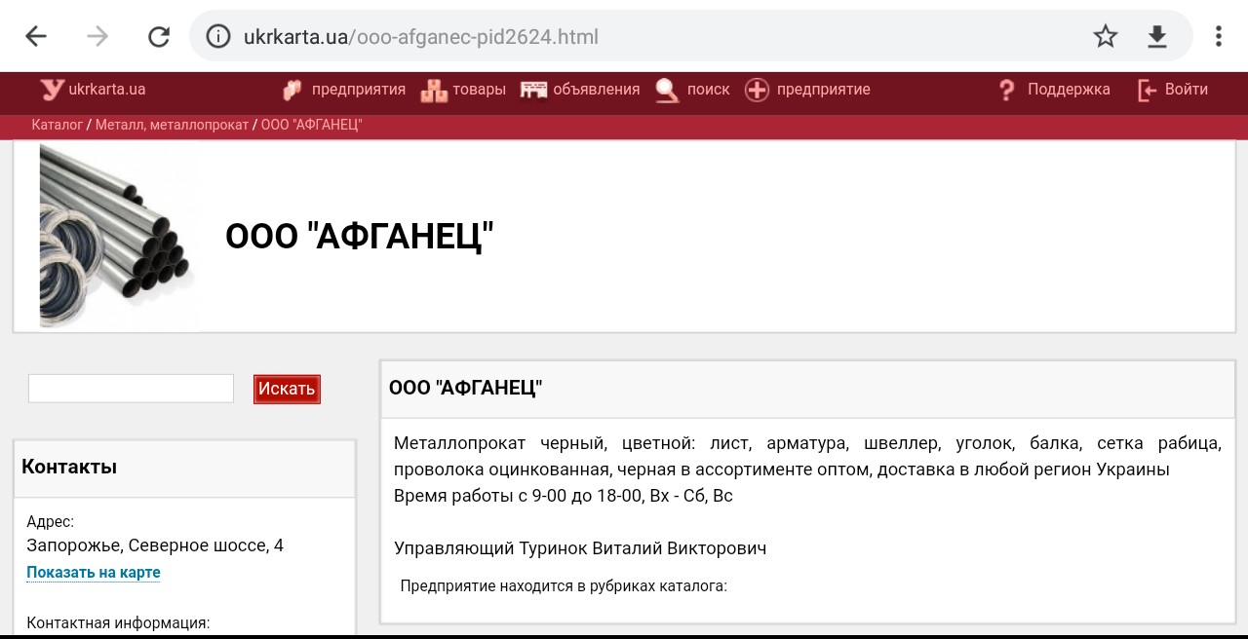Viewport: 1248px width, 639px height.
Task: Click the Поддержка question mark icon
Action: [x=1007, y=90]
